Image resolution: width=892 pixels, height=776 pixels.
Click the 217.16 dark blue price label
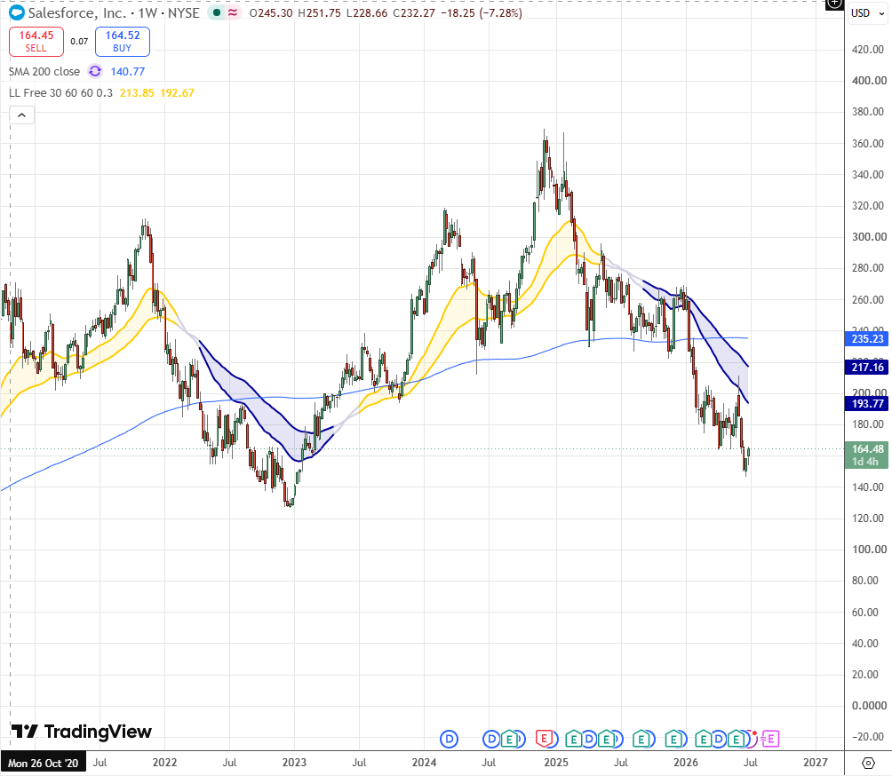click(867, 368)
